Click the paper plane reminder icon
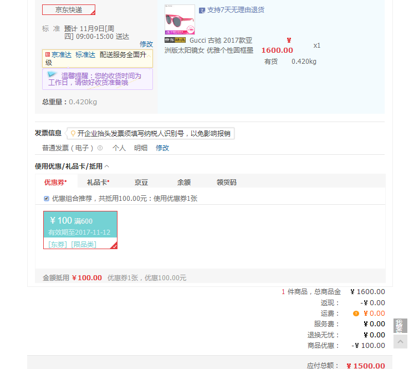Viewport: 414px width, 369px height. pos(52,74)
